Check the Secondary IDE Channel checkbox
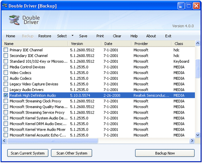202x163 pixels. point(6,56)
